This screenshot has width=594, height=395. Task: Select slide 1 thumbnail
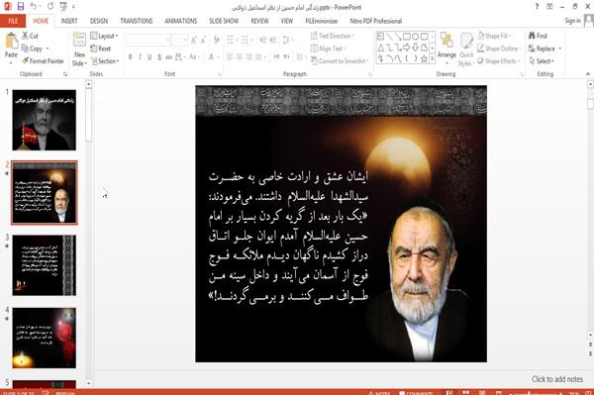click(x=44, y=120)
